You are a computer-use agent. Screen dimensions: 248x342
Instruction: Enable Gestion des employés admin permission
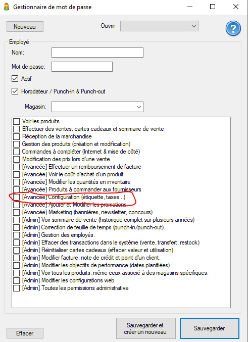[x=16, y=235]
